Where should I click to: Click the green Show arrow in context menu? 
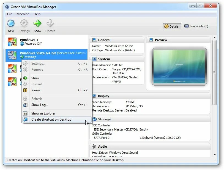click(x=25, y=78)
